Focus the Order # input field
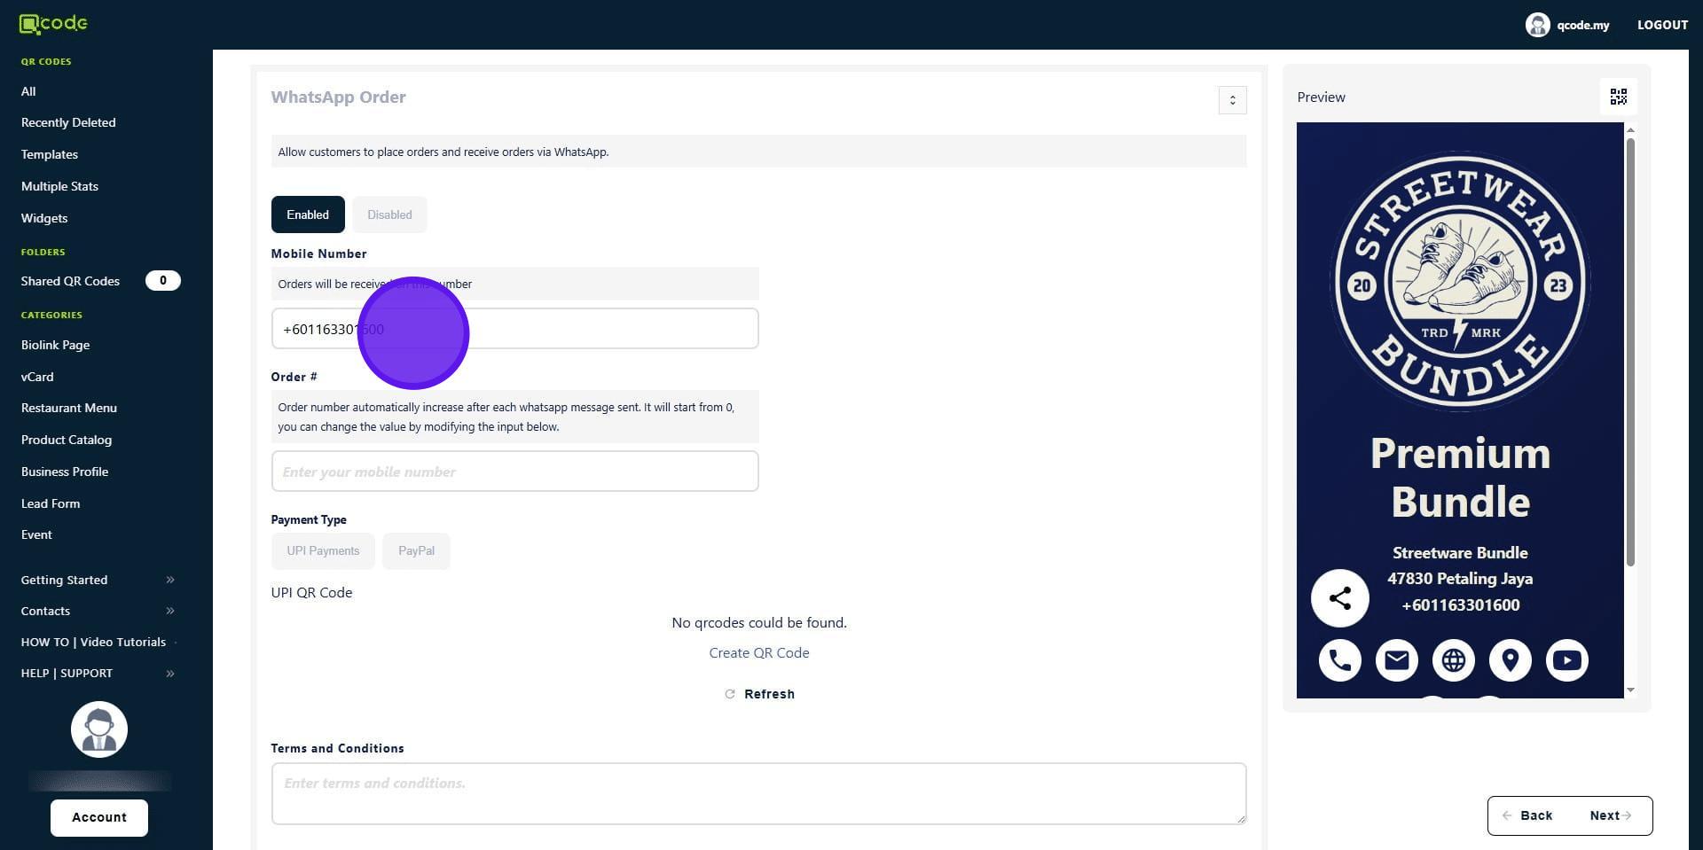 514,472
